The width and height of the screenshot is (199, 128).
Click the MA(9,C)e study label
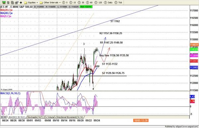click(6, 16)
